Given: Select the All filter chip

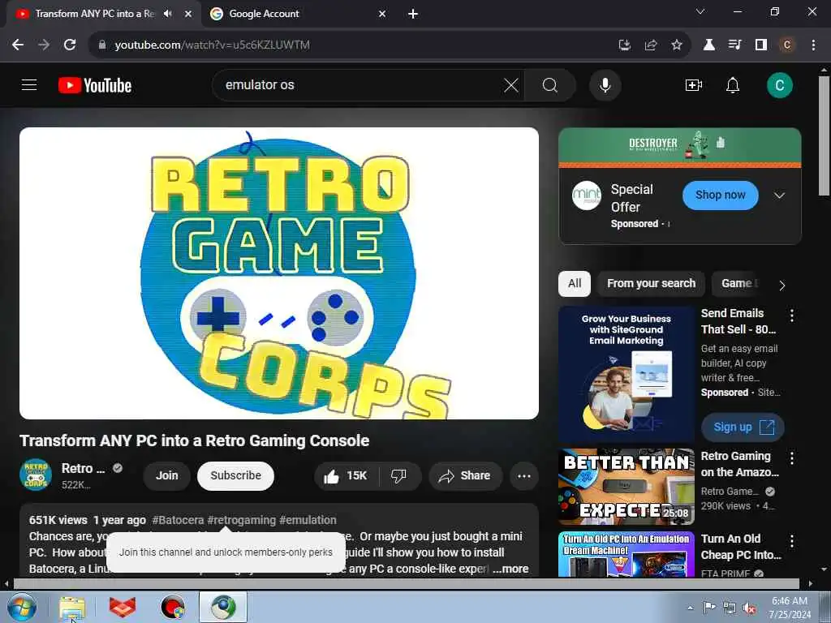Looking at the screenshot, I should click(x=575, y=283).
